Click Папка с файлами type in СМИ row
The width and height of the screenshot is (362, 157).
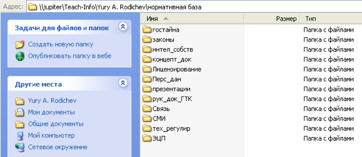[x=328, y=118]
